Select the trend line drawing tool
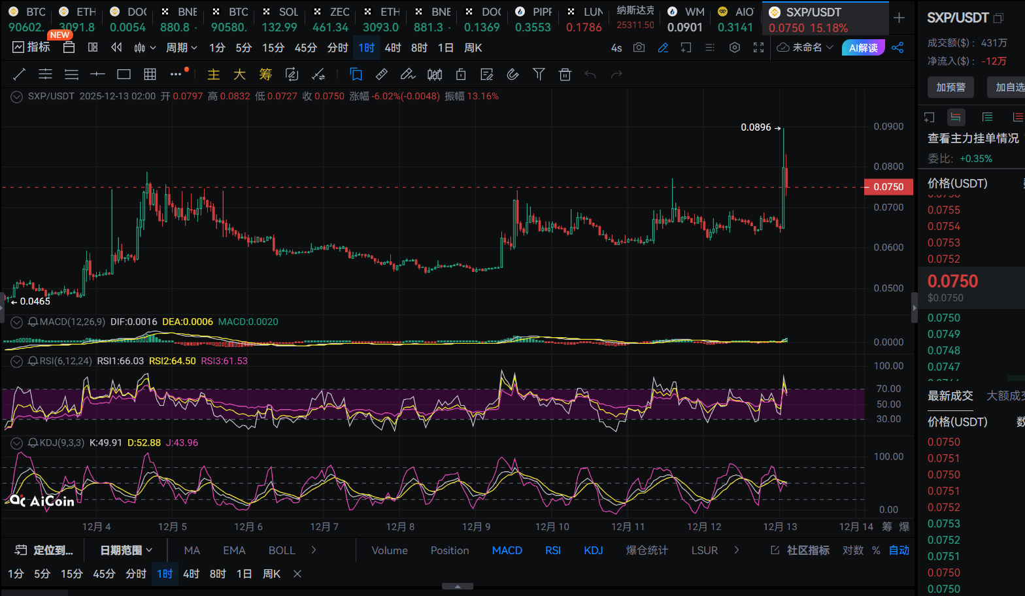1025x596 pixels. [x=19, y=74]
